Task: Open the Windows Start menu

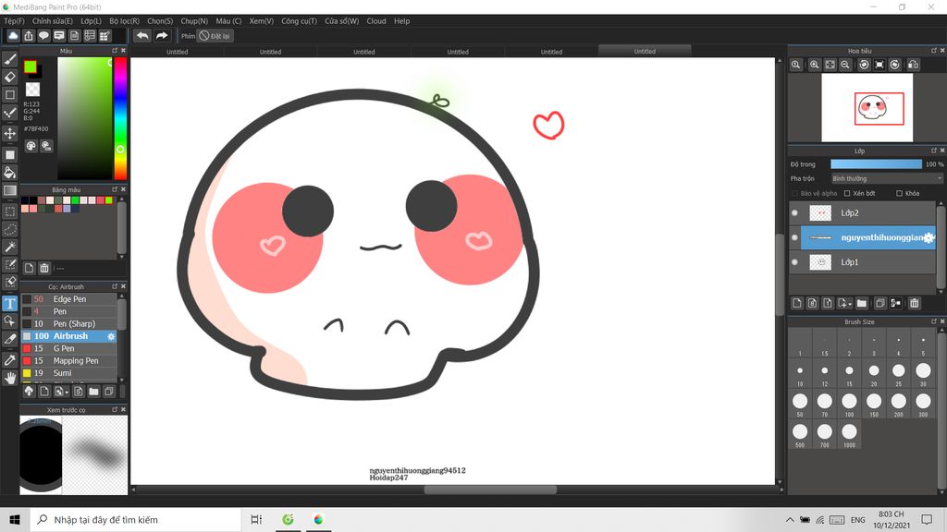Action: click(15, 519)
